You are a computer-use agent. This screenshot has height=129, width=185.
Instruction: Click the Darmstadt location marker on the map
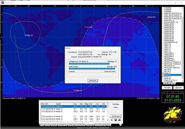point(84,27)
